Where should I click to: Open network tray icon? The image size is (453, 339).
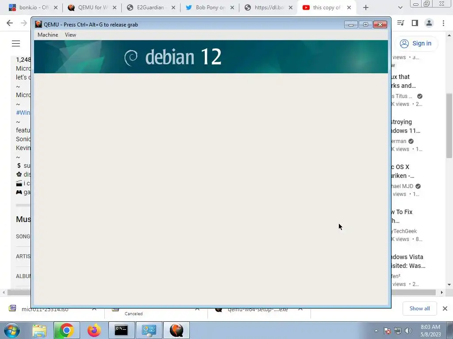(398, 331)
